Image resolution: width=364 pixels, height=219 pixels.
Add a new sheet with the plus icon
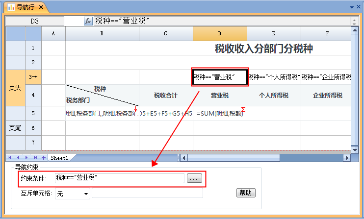click(x=44, y=158)
